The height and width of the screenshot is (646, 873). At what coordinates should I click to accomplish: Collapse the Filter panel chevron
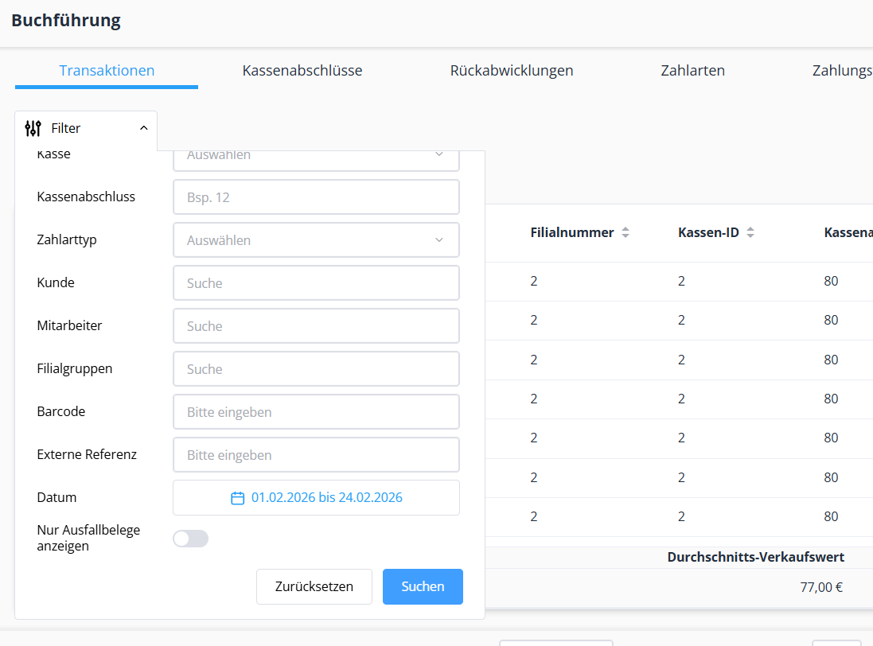143,128
